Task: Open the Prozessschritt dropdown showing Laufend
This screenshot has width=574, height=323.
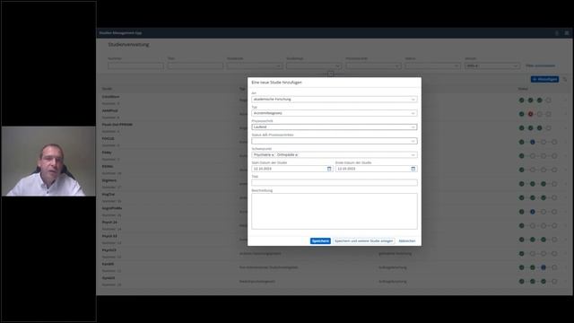Action: click(x=335, y=127)
